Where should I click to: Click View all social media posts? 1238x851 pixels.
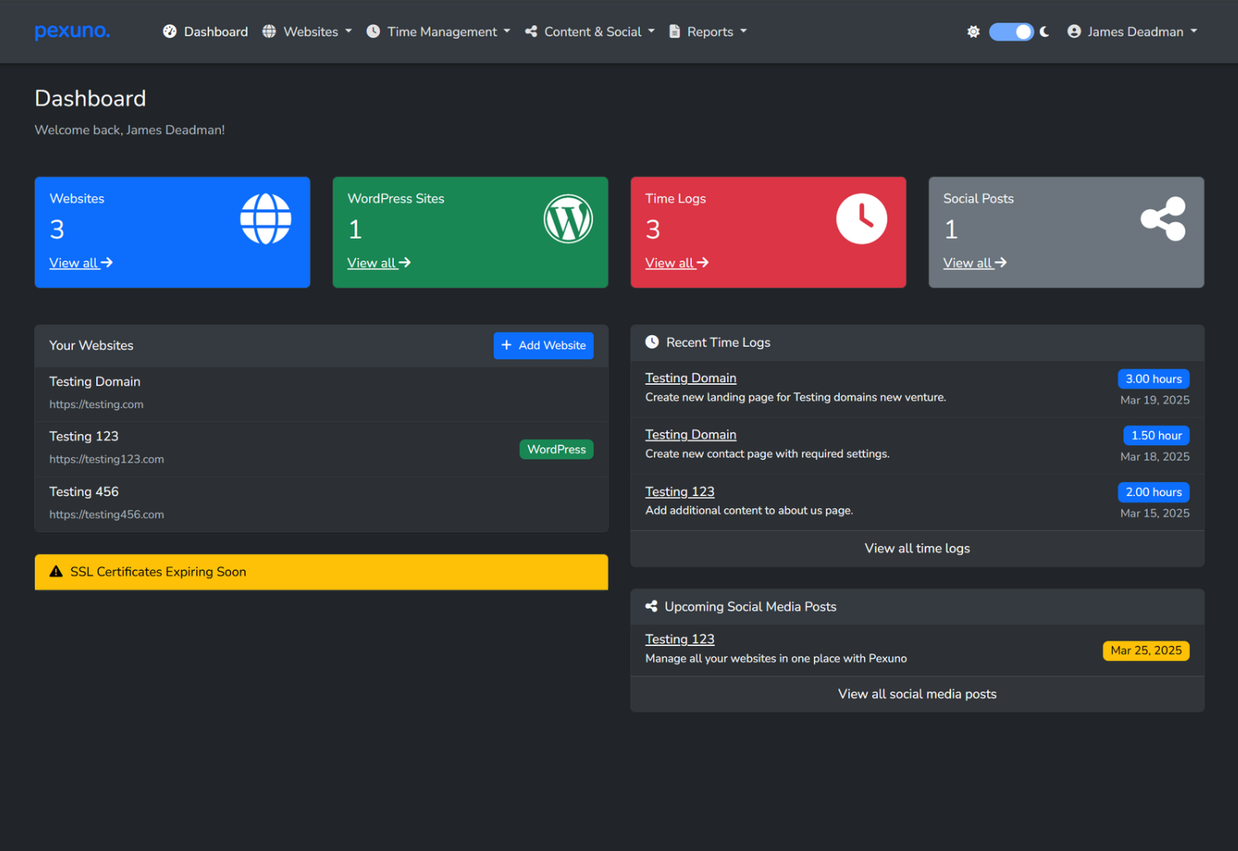918,694
